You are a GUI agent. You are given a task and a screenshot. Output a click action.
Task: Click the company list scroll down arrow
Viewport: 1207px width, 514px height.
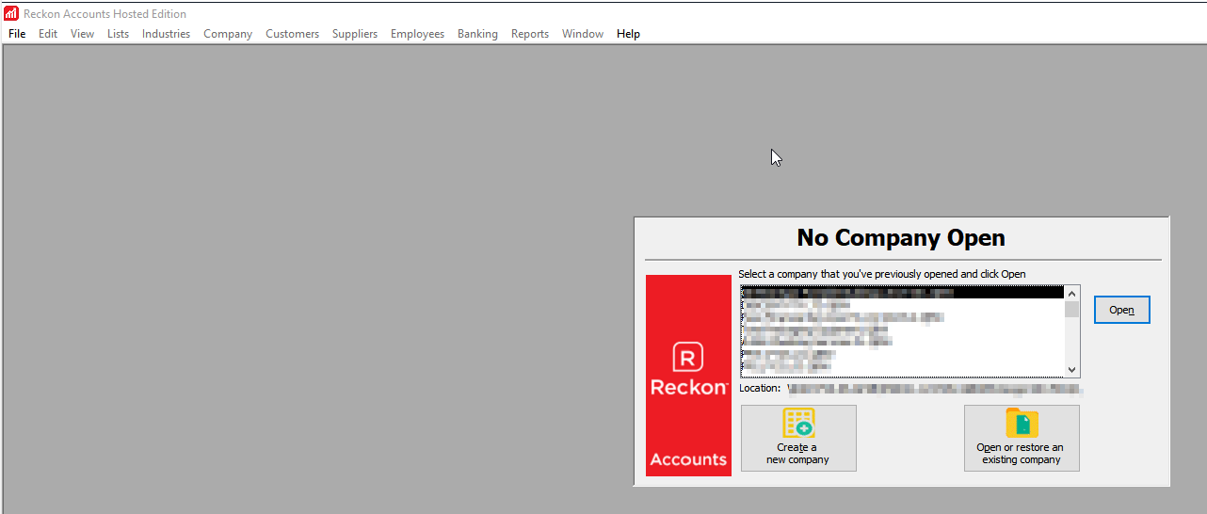coord(1071,370)
